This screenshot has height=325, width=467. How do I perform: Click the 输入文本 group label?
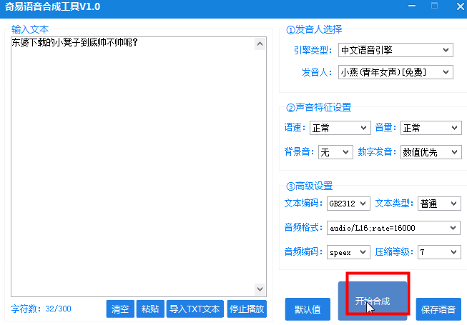coord(30,29)
